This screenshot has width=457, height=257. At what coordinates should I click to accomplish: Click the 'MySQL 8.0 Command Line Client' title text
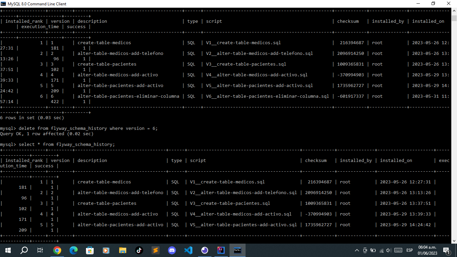37,4
